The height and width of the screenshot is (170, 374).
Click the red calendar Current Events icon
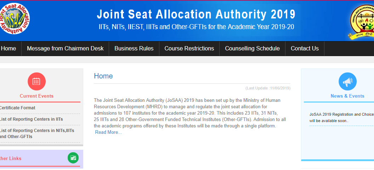pyautogui.click(x=36, y=81)
